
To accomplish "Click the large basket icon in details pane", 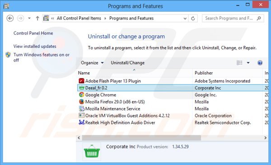I will [x=92, y=151].
